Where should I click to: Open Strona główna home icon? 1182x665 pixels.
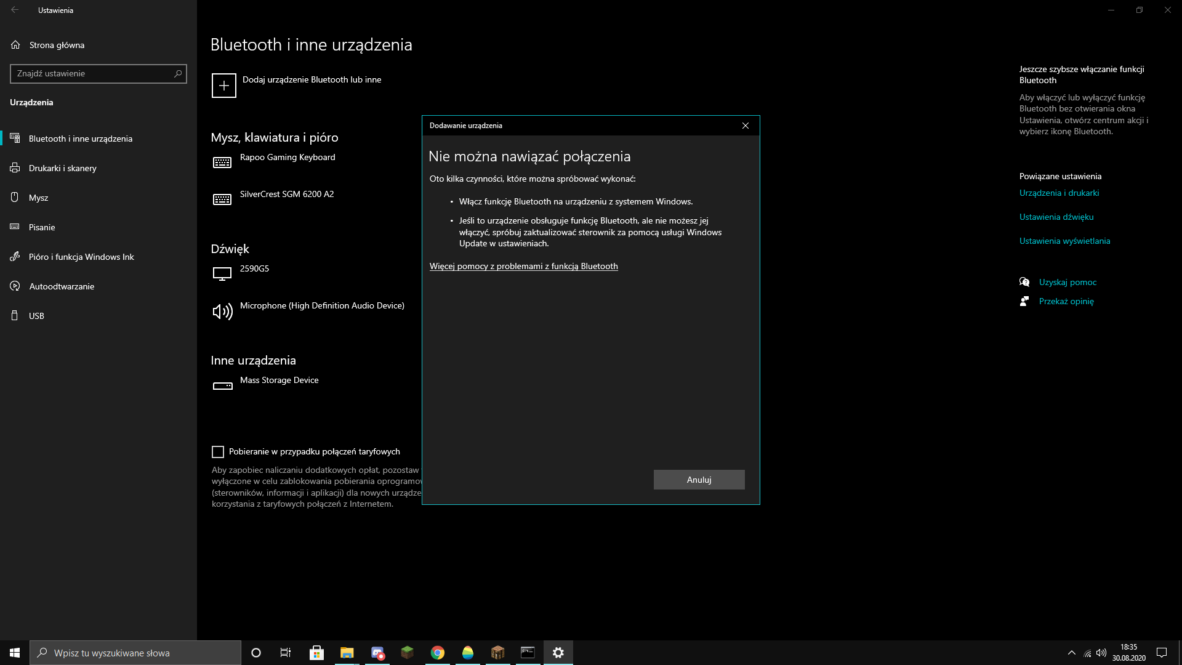click(15, 45)
